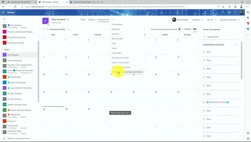Go to the next month arrow

[47, 29]
